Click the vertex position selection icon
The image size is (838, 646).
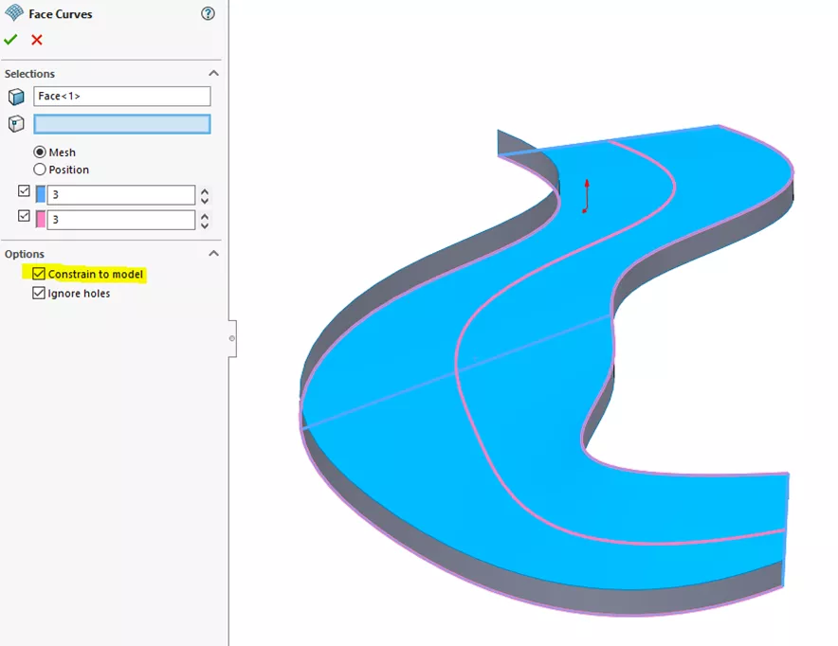click(x=14, y=123)
